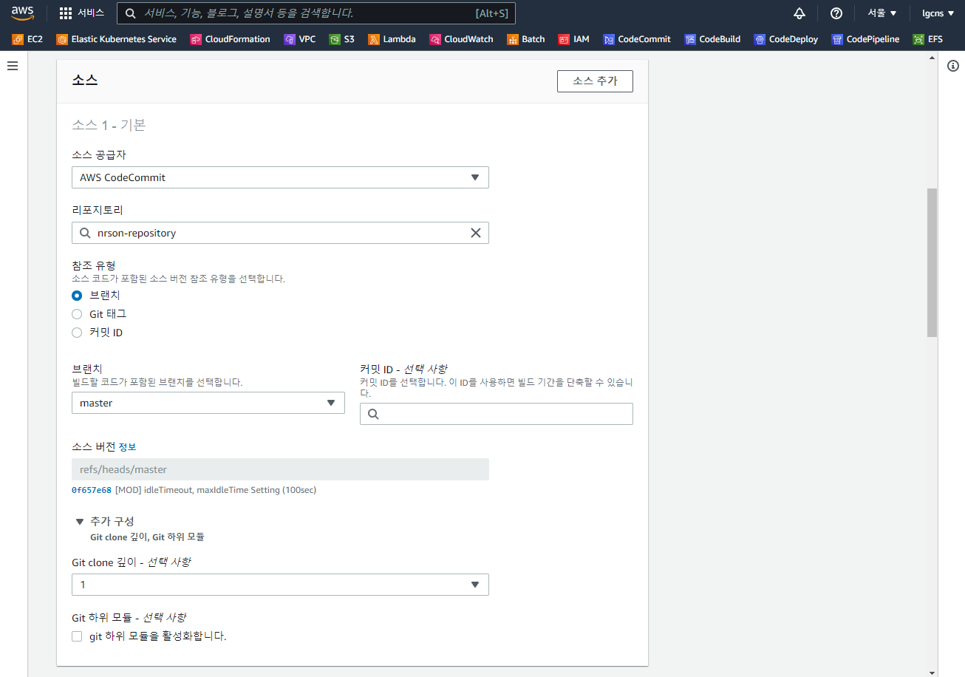Open the CloudFormation shortcut
This screenshot has height=677, width=965.
[231, 39]
